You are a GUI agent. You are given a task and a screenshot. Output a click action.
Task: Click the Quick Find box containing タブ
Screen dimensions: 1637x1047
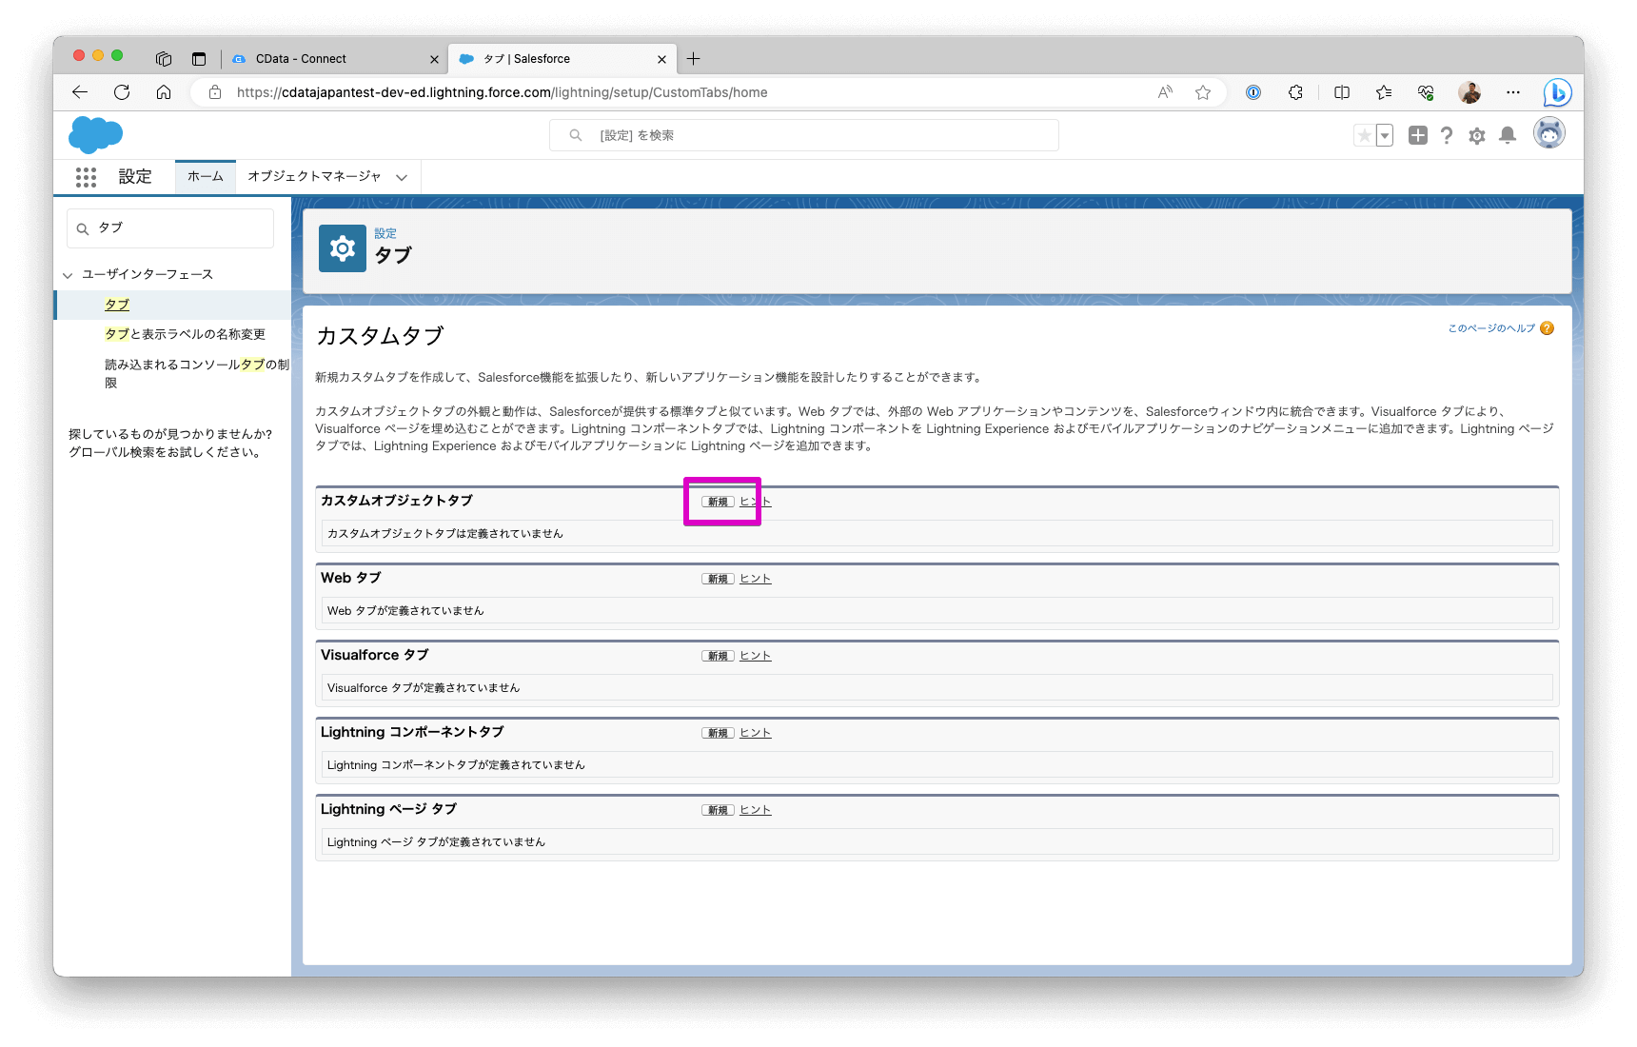point(170,228)
